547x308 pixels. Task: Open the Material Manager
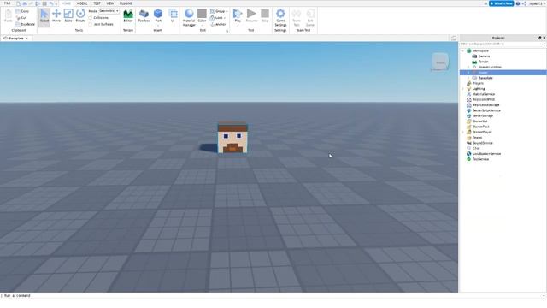(189, 17)
